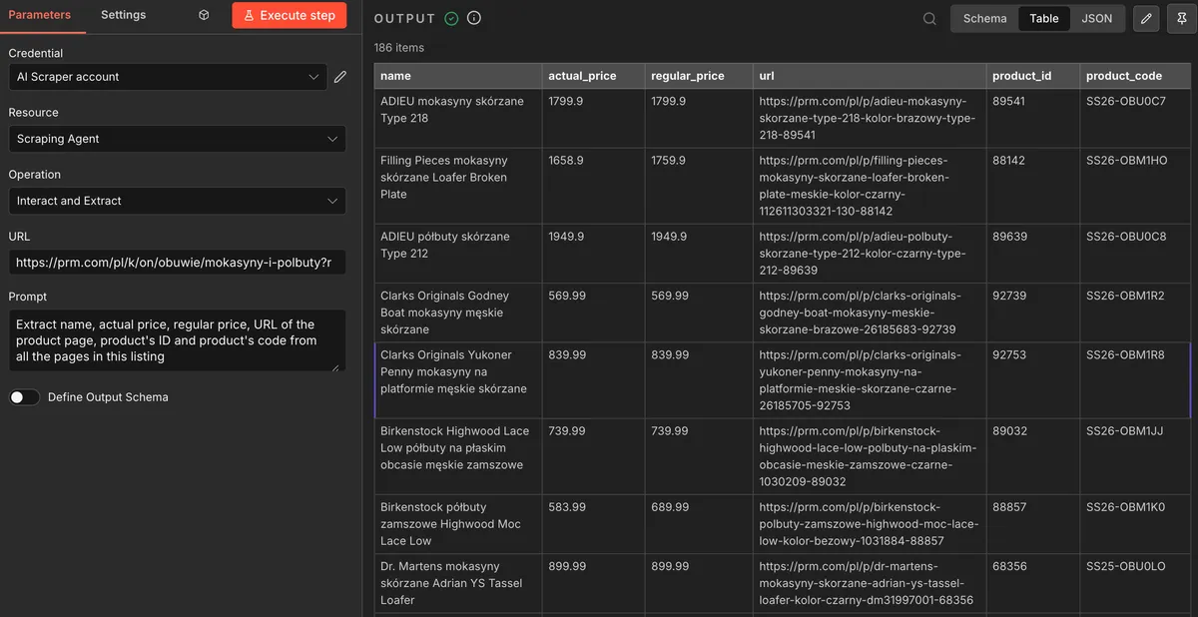Click product code SS26-OBM1R2 cell

click(x=1135, y=312)
